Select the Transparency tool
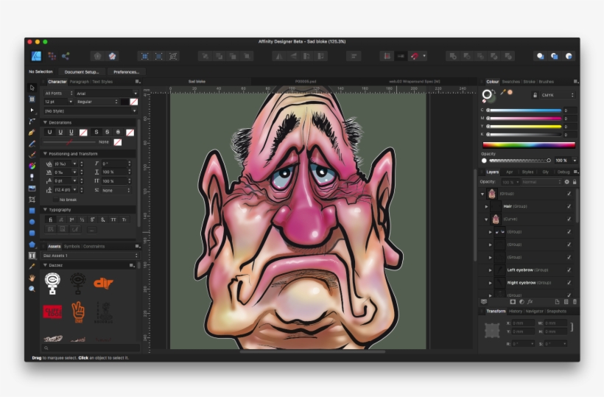 click(32, 177)
